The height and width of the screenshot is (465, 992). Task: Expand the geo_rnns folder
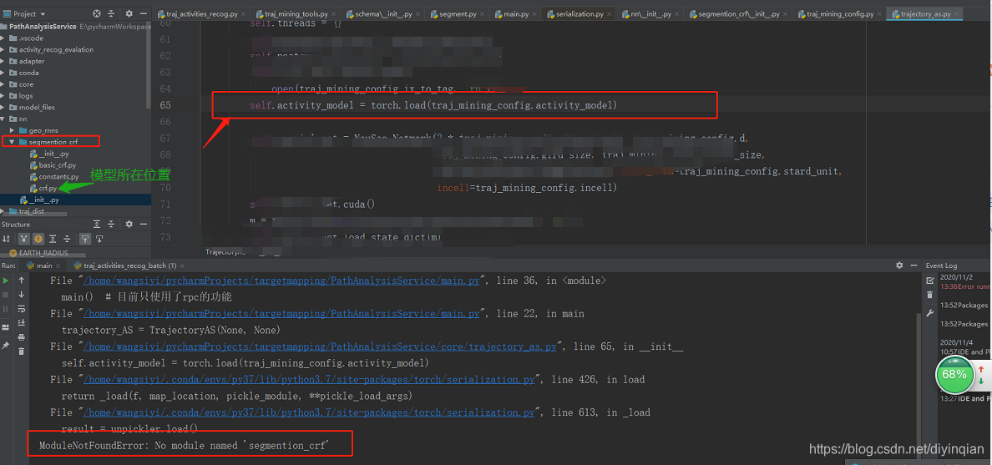pyautogui.click(x=13, y=130)
